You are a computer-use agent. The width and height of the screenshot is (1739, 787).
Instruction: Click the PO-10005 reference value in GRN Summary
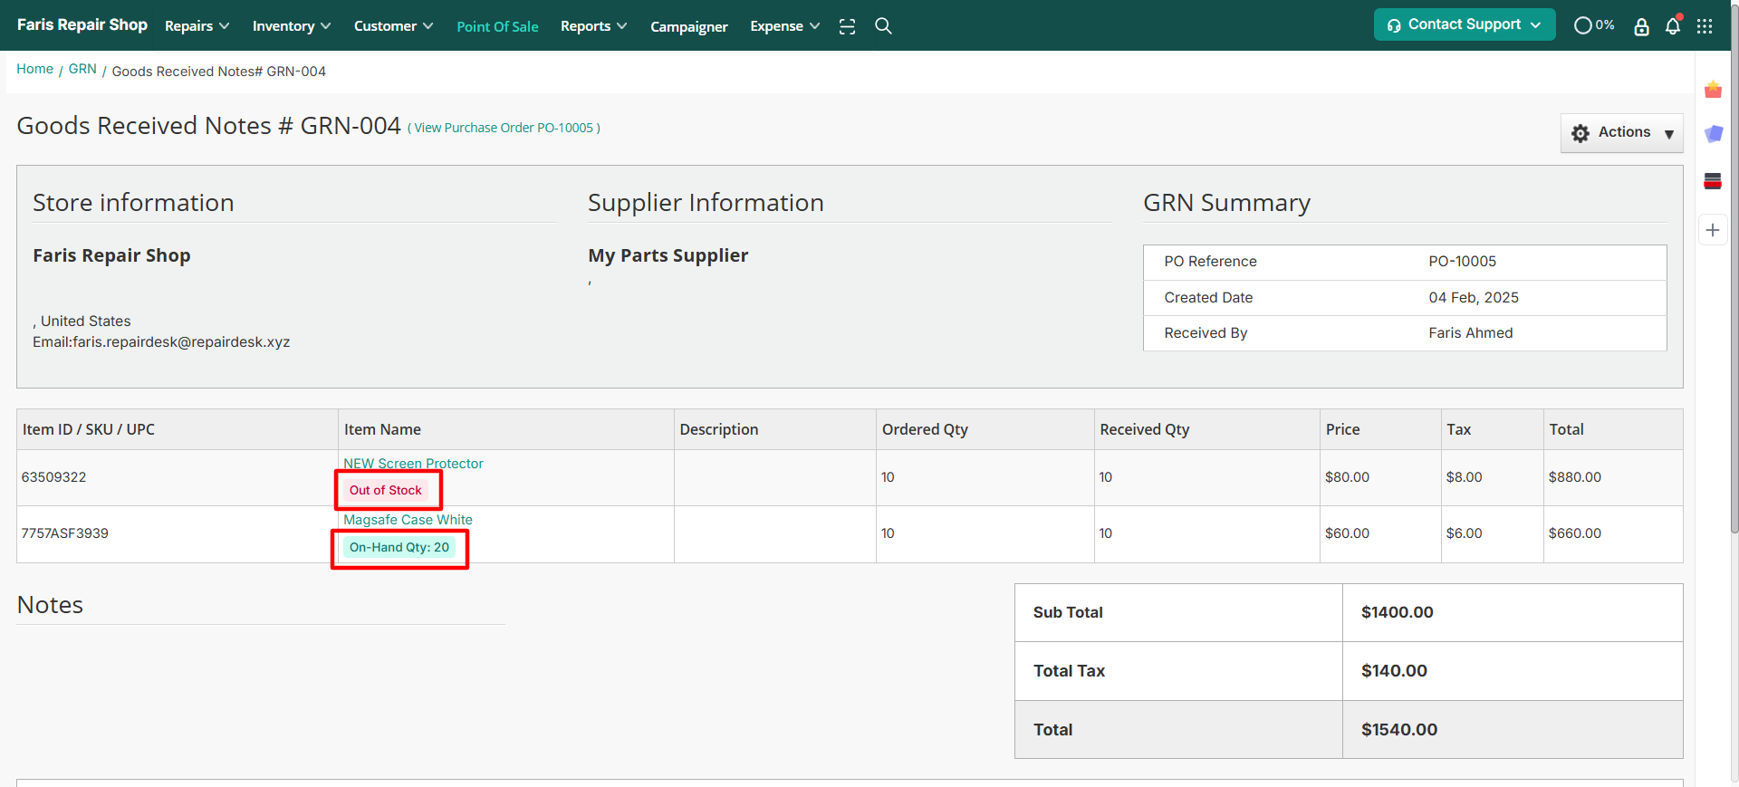coord(1463,262)
